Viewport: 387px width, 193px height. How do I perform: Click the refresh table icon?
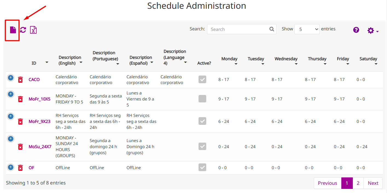point(23,30)
